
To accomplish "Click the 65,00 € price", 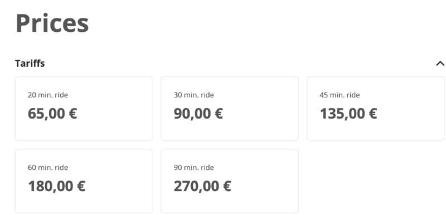I will pos(52,114).
